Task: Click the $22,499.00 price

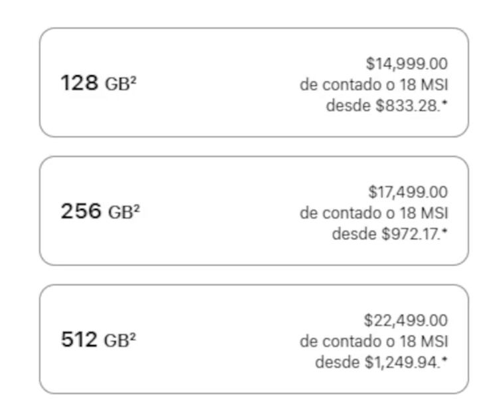Action: coord(405,320)
